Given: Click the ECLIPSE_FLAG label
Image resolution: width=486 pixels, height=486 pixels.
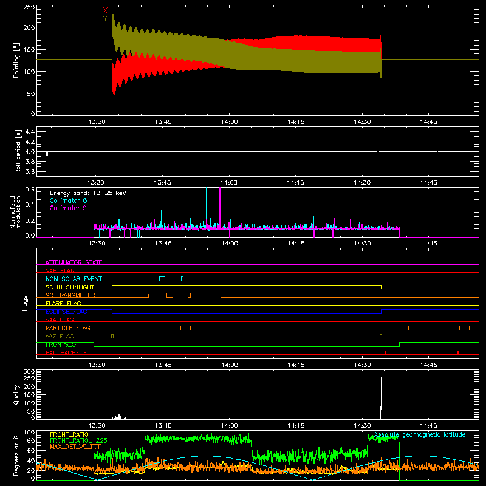Looking at the screenshot, I should [x=66, y=312].
